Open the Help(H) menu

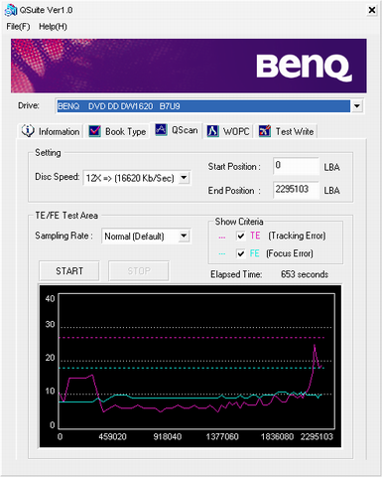pos(53,27)
